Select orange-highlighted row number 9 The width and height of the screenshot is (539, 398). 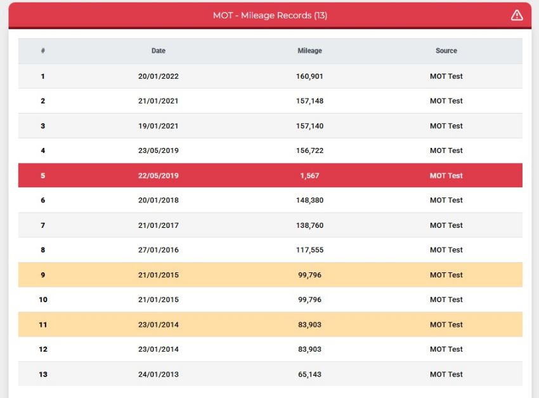pos(270,275)
